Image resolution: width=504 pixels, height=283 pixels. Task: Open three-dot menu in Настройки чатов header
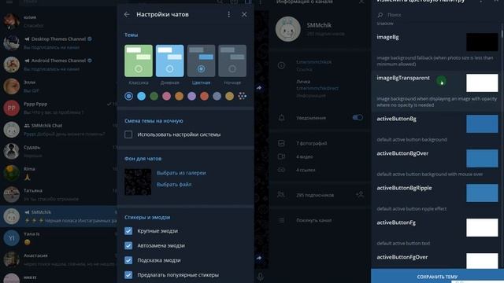(229, 14)
